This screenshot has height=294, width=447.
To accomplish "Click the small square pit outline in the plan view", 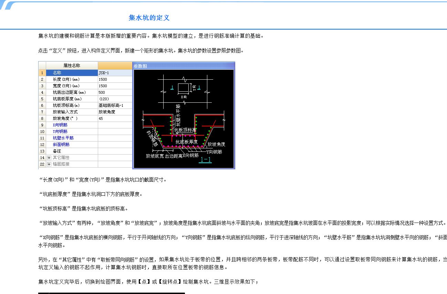I will [184, 88].
